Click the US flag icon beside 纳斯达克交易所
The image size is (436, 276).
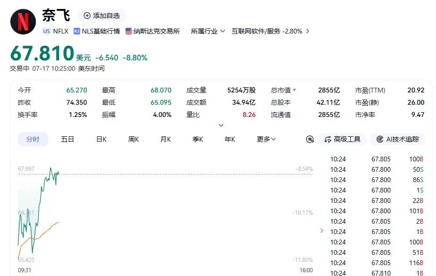[x=128, y=31]
